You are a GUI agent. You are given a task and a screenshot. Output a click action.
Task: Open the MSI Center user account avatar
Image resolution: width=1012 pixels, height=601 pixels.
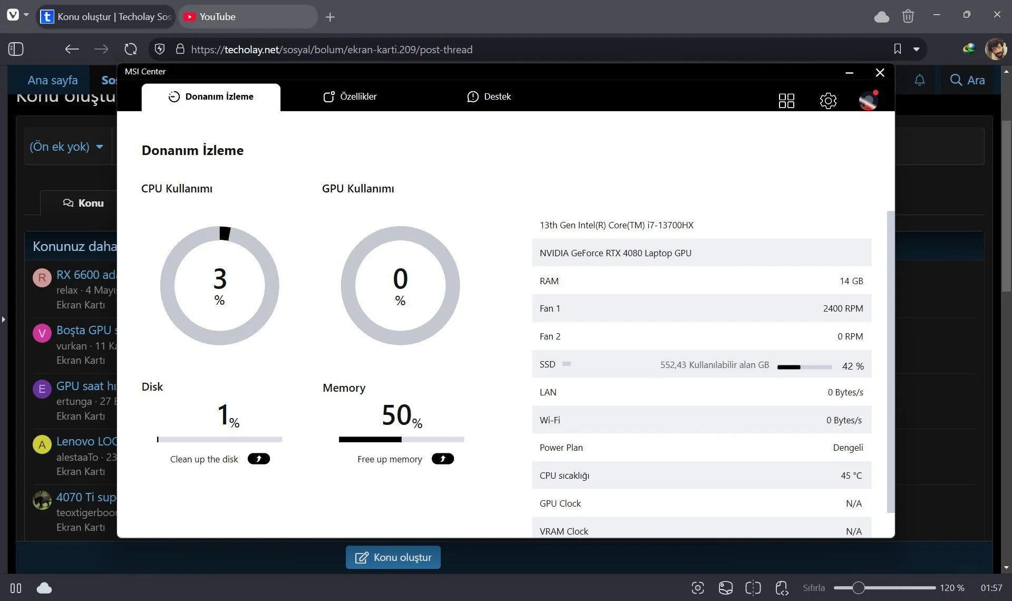click(868, 100)
